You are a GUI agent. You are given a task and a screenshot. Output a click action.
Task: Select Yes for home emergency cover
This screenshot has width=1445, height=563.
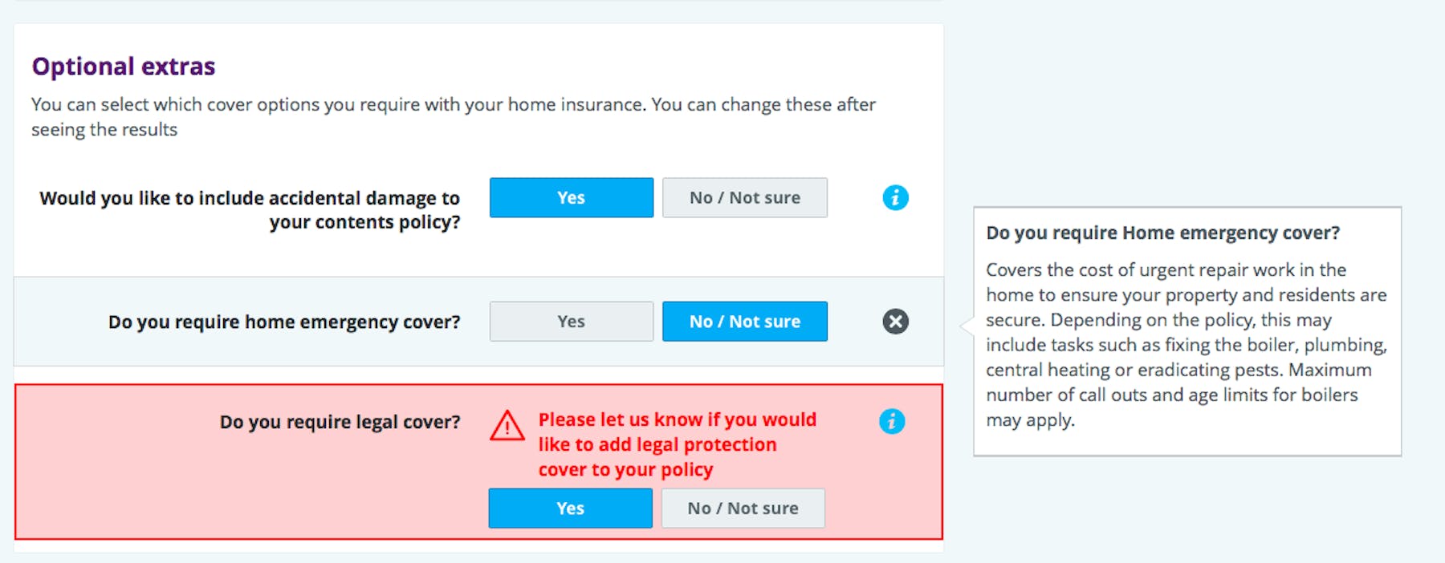click(572, 322)
